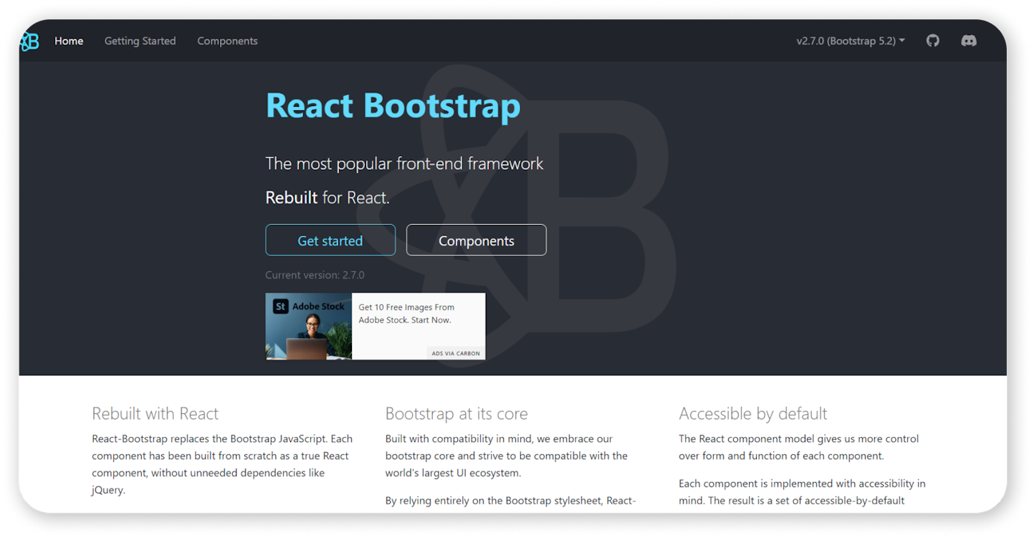Select Components in the top navbar
1032x538 pixels.
227,41
